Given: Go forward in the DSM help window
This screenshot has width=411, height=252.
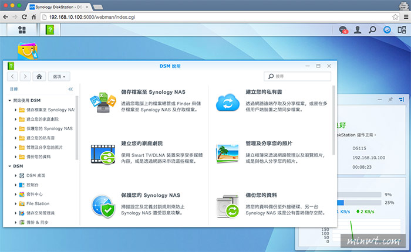Looking at the screenshot, I should tap(25, 76).
